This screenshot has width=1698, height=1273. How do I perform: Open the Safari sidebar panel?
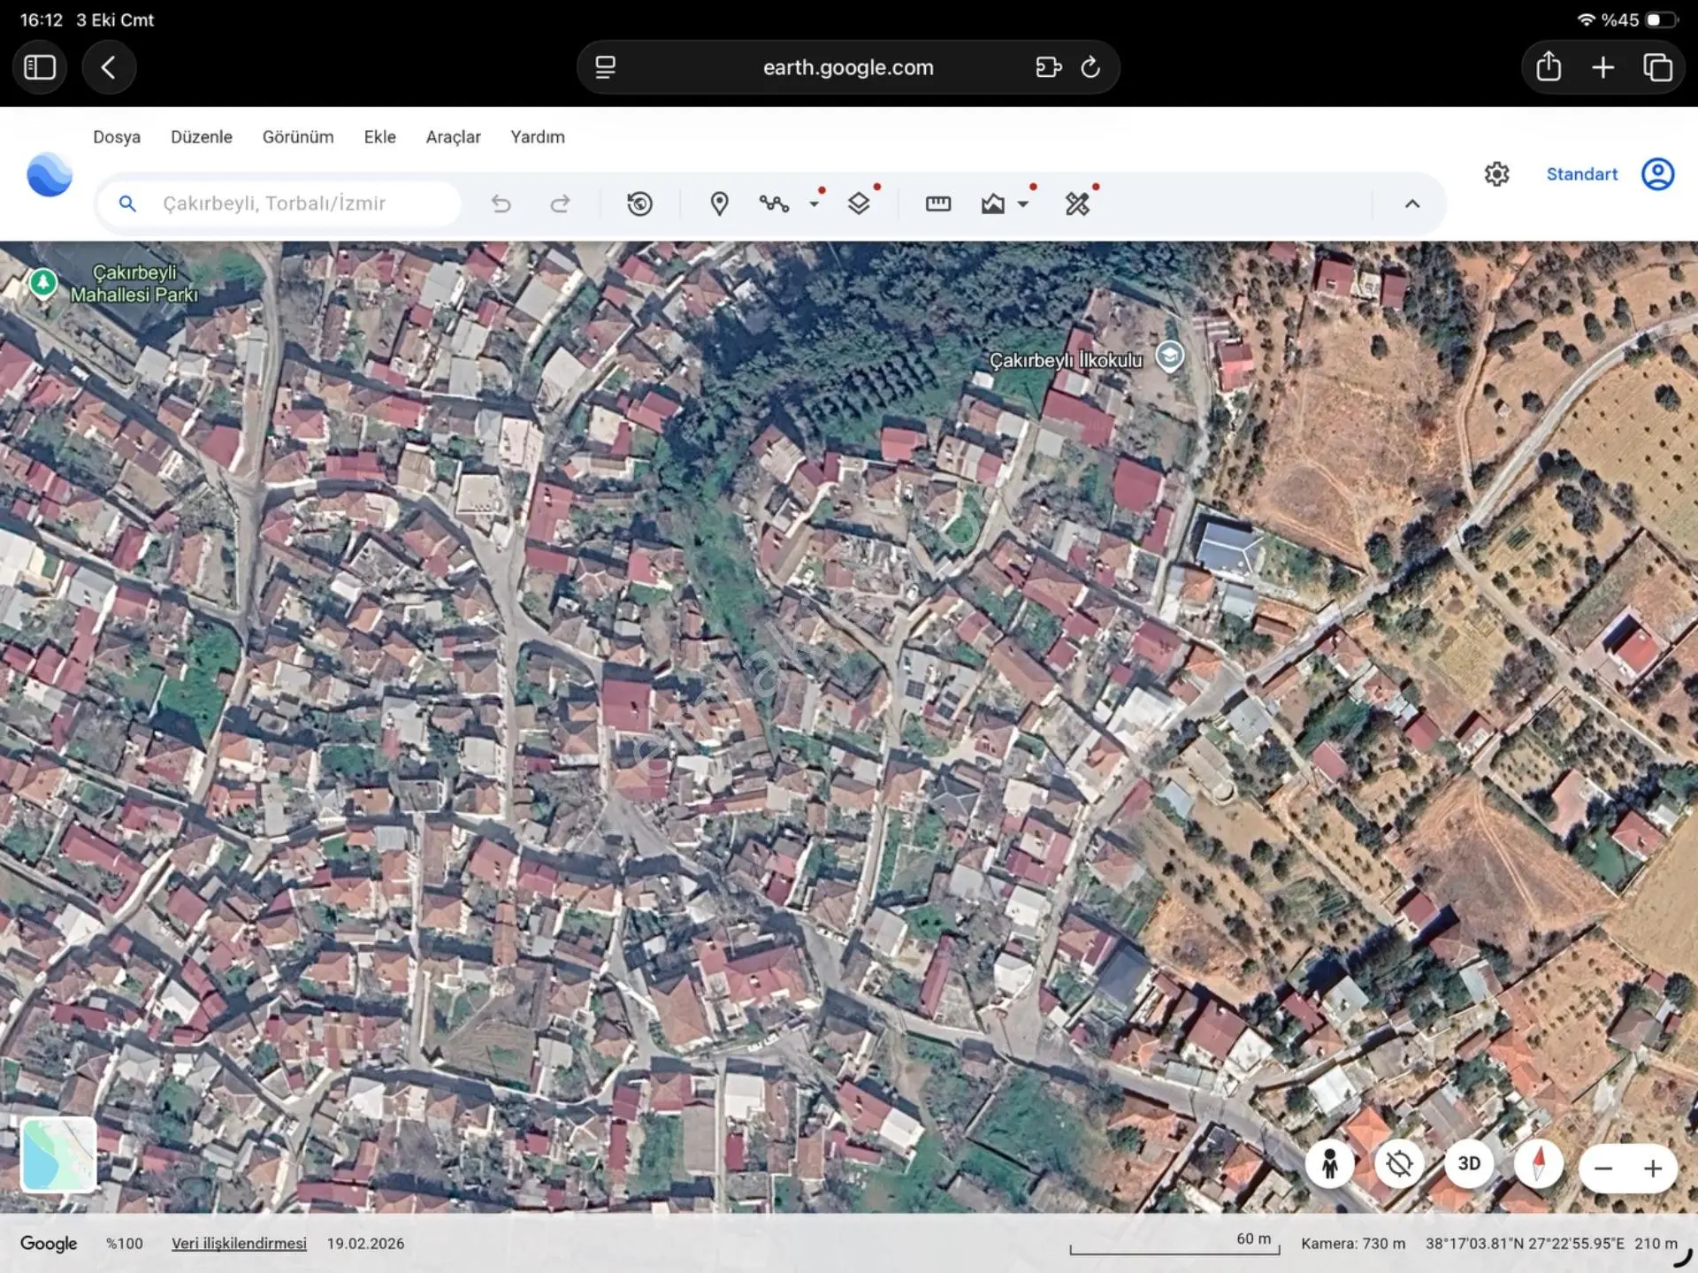coord(40,67)
